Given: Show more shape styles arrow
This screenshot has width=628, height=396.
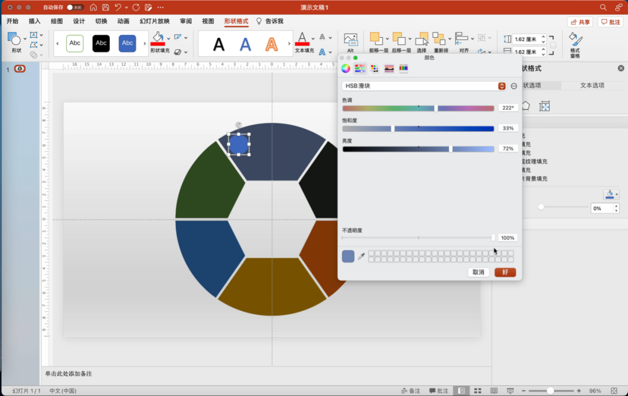Looking at the screenshot, I should coord(145,43).
